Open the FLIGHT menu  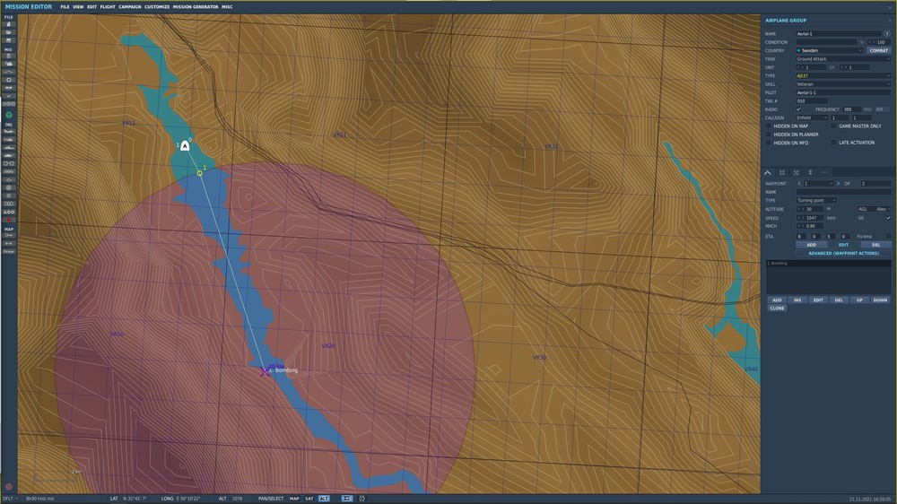click(x=108, y=7)
